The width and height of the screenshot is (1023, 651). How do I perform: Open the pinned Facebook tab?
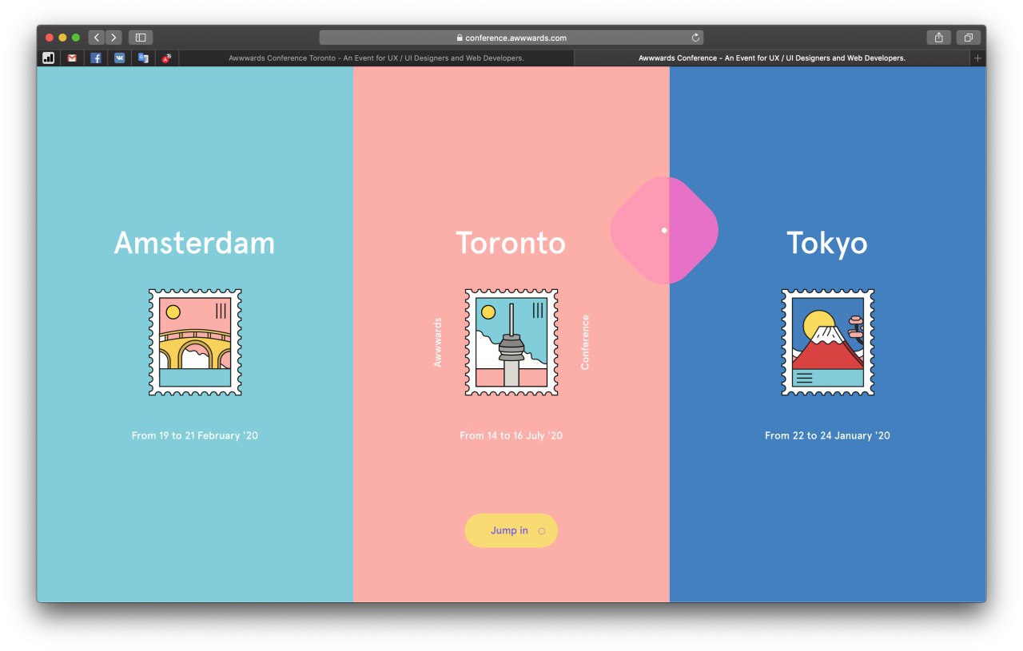[96, 58]
